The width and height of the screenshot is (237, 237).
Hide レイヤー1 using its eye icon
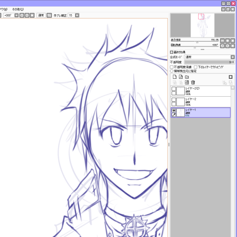click(173, 110)
